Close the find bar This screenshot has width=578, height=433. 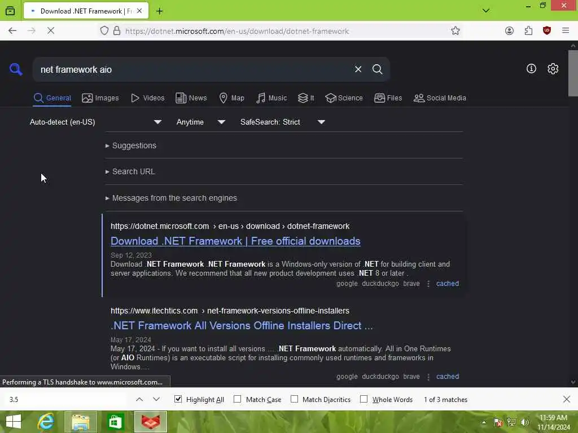(567, 399)
